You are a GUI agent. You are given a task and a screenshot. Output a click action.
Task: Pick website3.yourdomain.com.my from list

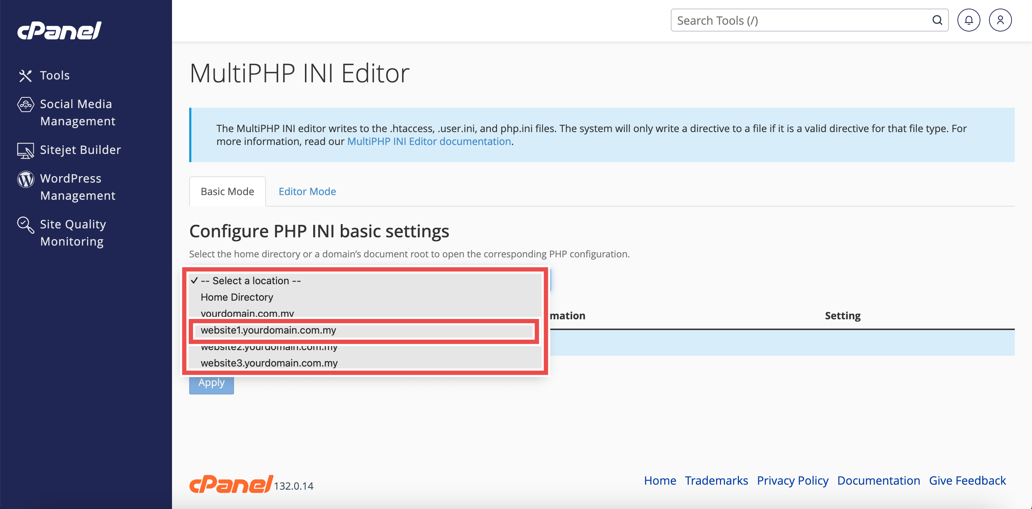[x=269, y=363]
